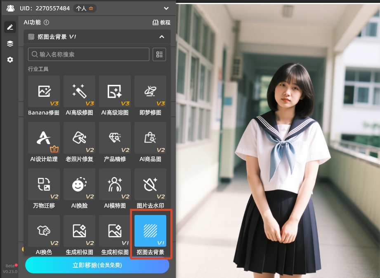Click the 输入名称搜索 search field
The height and width of the screenshot is (278, 380).
[89, 54]
